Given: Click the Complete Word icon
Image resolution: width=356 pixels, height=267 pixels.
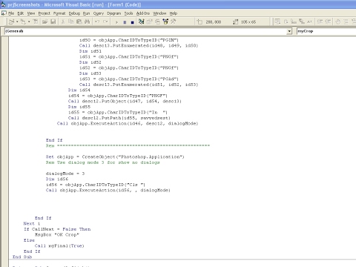Looking at the screenshot, I should click(309, 22).
